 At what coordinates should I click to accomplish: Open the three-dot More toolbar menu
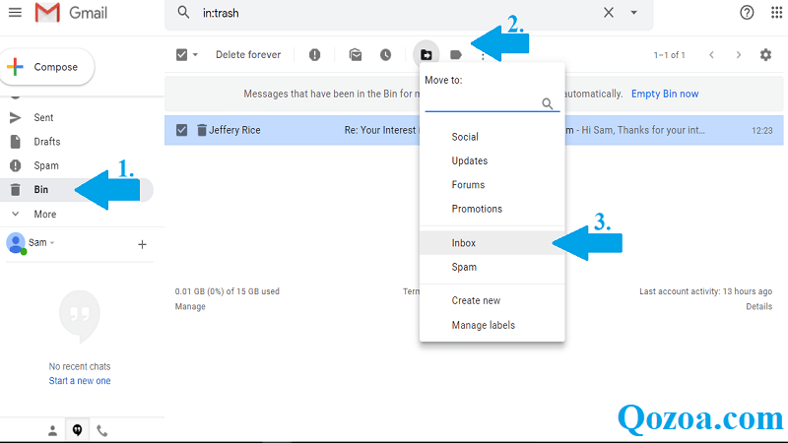click(483, 56)
